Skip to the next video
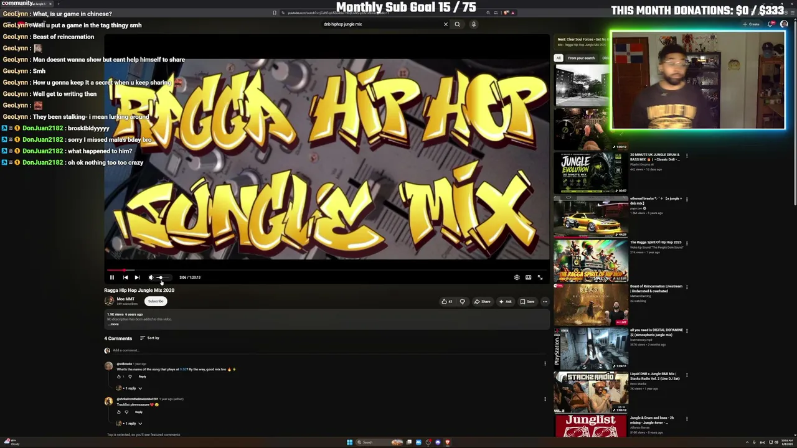Screen dimensions: 797x448 tap(137, 278)
